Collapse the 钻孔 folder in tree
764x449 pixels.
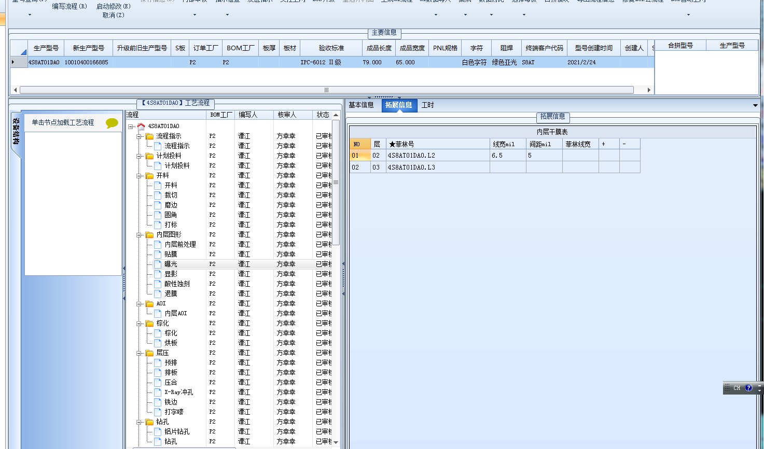pos(140,422)
